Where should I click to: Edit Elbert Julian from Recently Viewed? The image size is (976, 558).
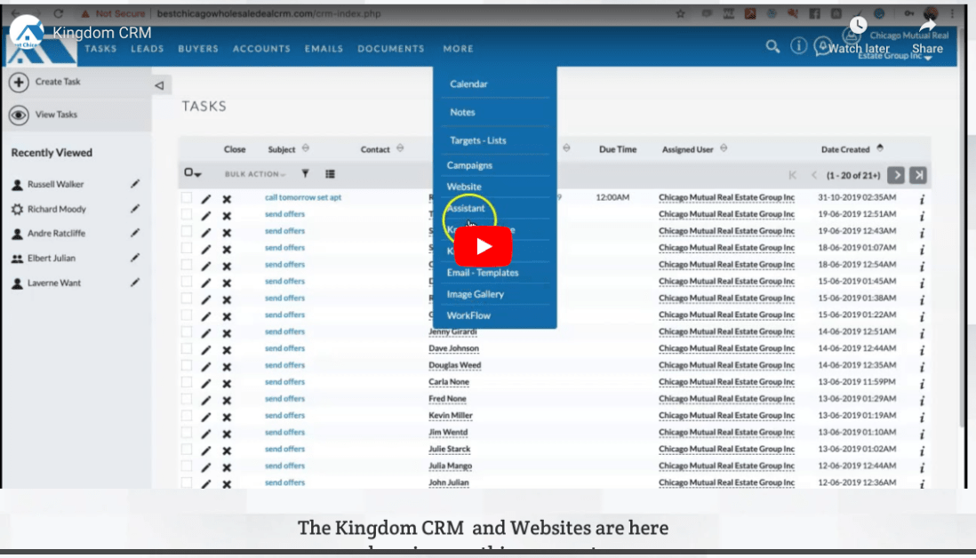(135, 258)
